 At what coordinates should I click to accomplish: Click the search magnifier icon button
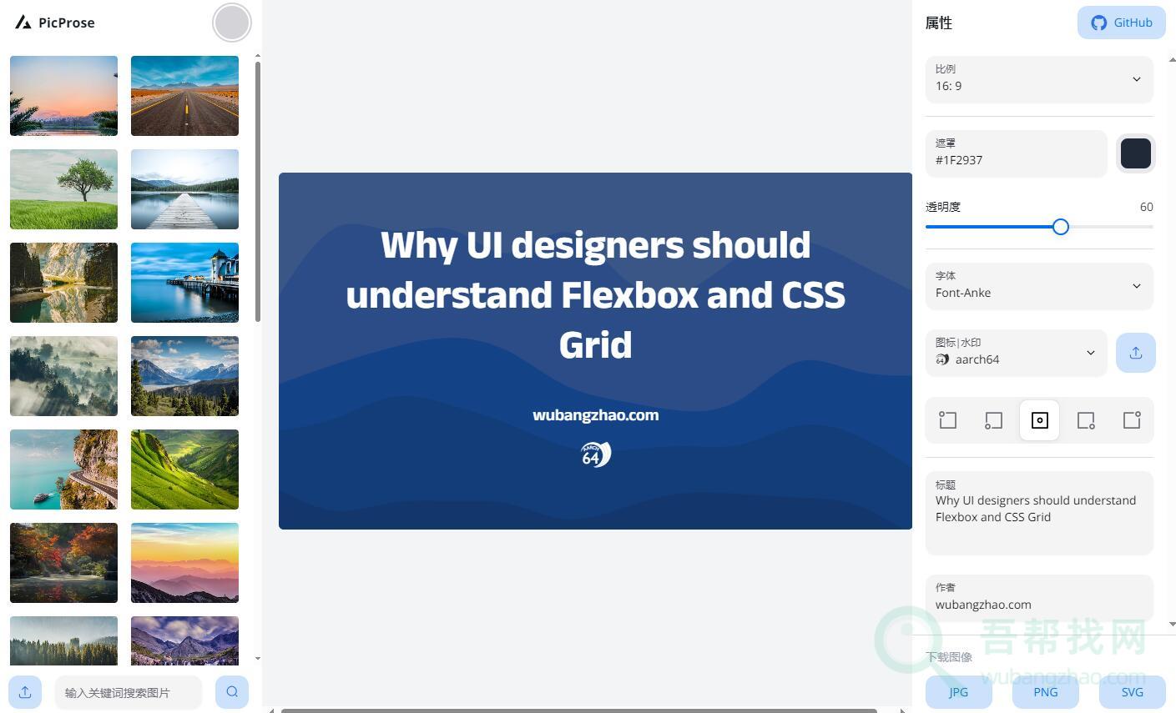tap(232, 692)
